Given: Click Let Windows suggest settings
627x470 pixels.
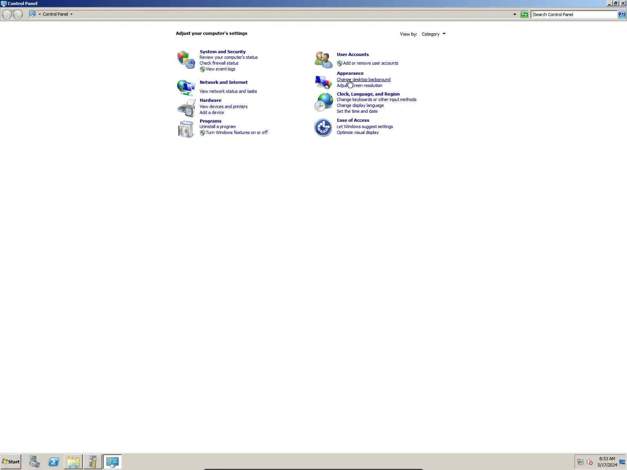Looking at the screenshot, I should [364, 127].
